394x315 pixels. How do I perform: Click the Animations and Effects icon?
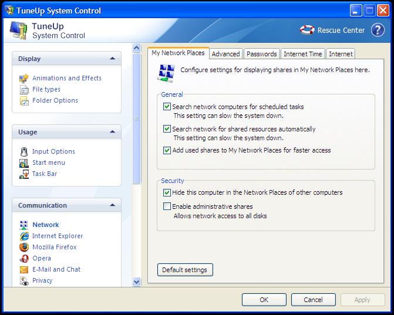coord(24,78)
